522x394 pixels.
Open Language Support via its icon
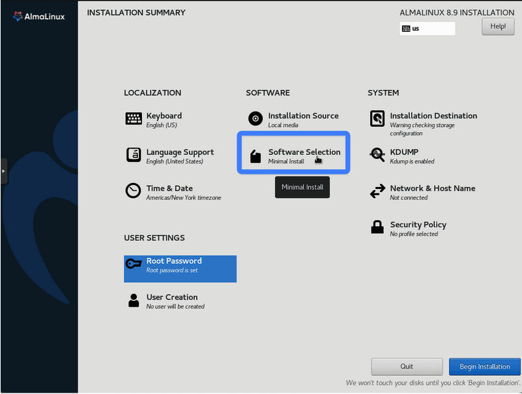click(133, 155)
